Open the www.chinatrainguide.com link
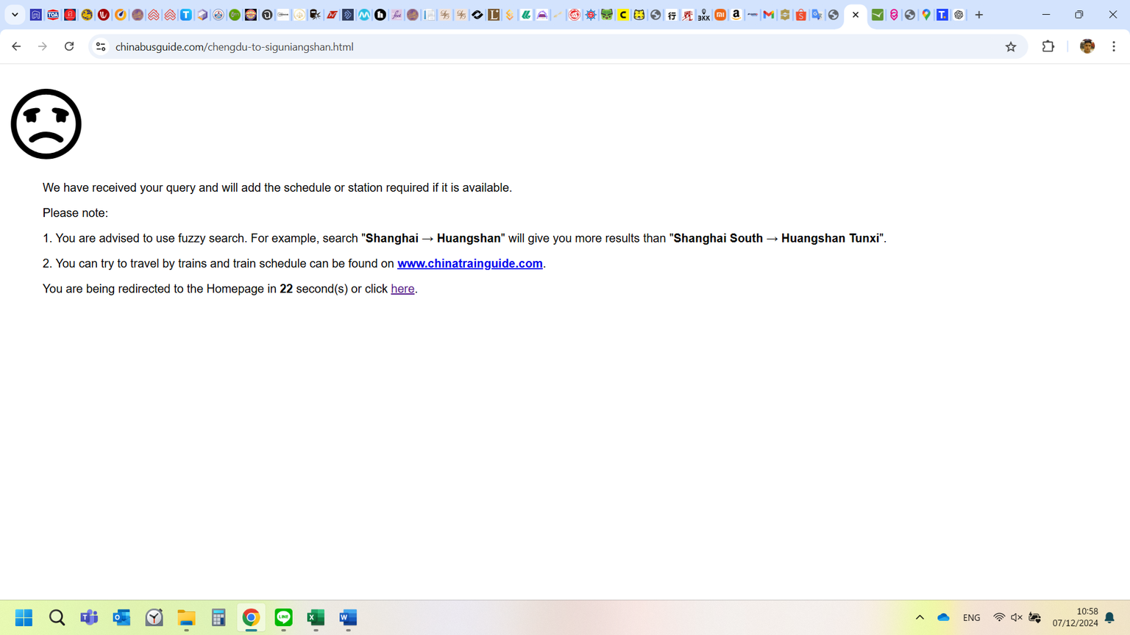Viewport: 1130px width, 635px height. click(x=469, y=263)
